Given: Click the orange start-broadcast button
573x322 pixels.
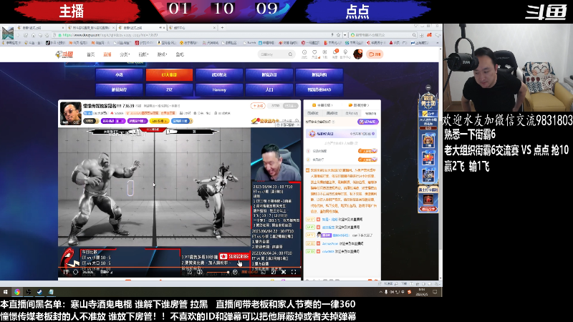Looking at the screenshot, I should click(x=375, y=54).
